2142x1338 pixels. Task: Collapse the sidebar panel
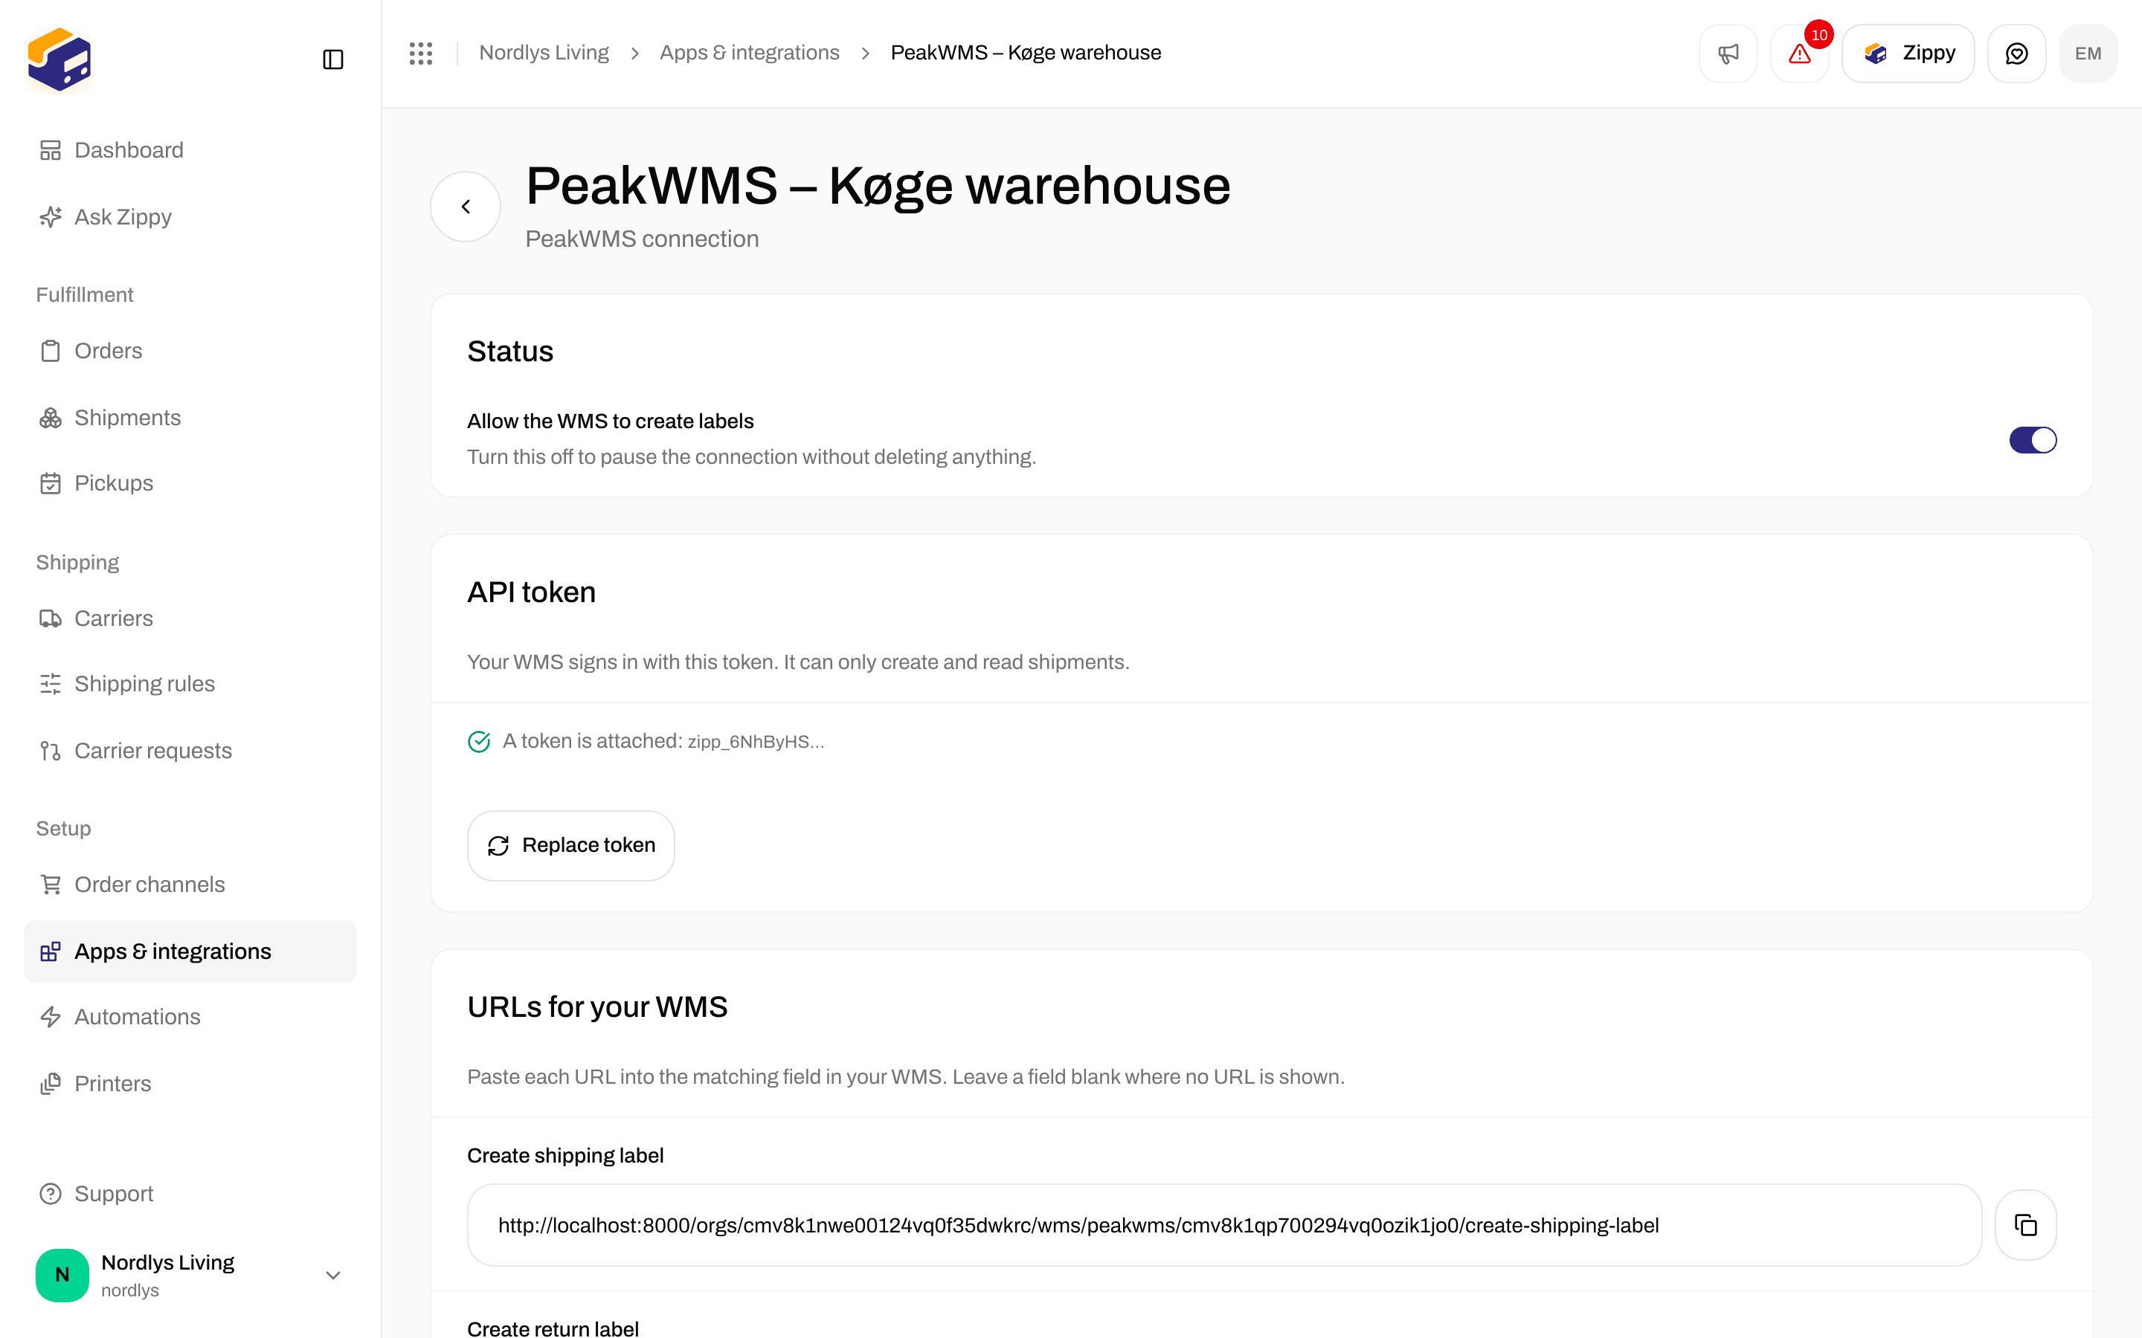(332, 59)
